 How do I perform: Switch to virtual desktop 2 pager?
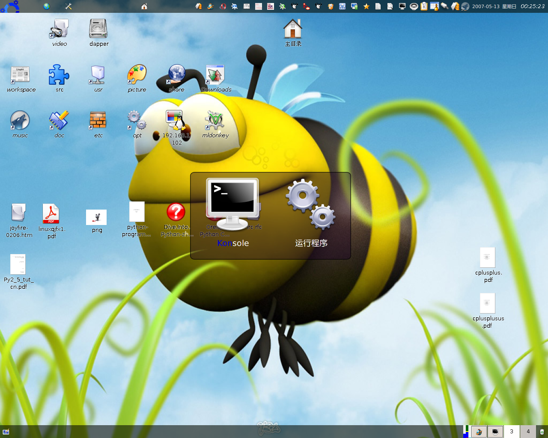(x=495, y=432)
